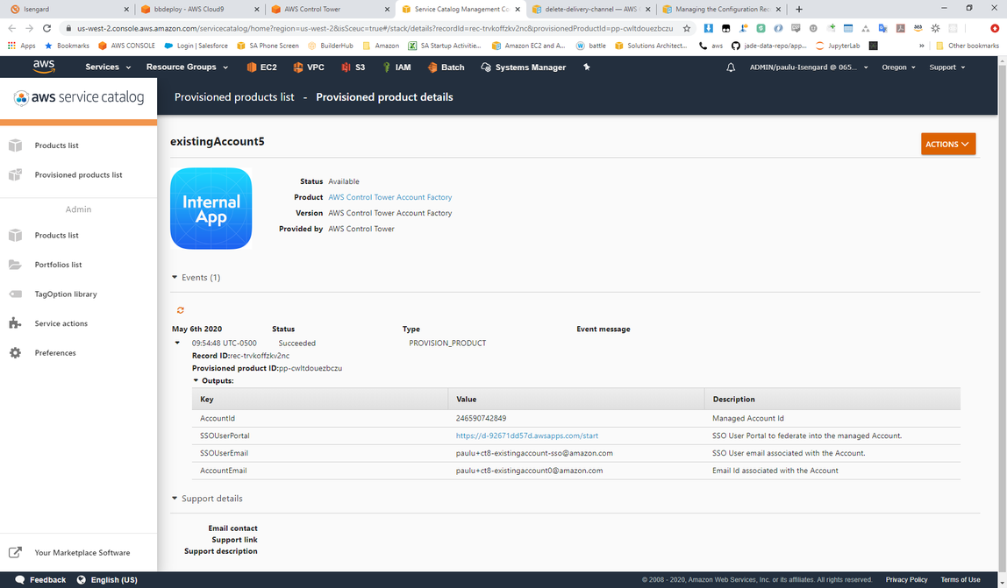1007x588 pixels.
Task: Open the Oregon region selector
Action: coord(898,67)
